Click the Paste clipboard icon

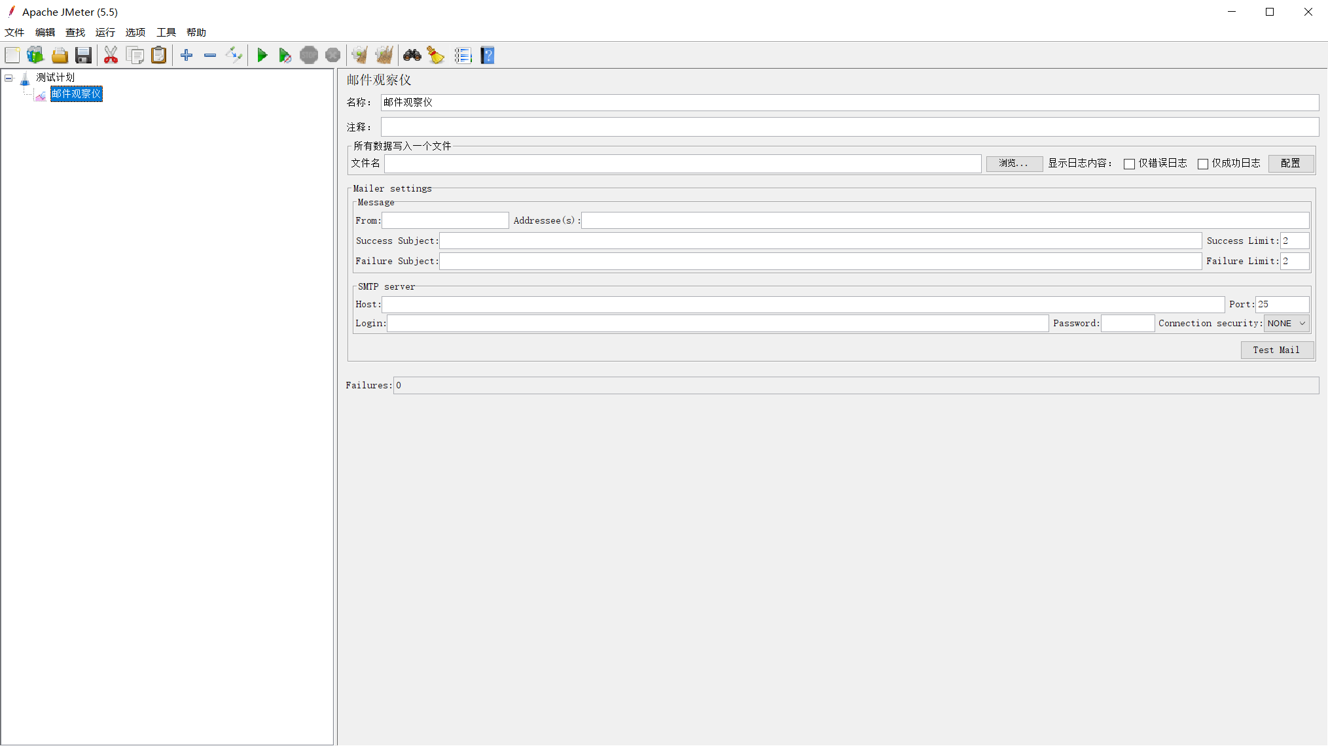pos(158,56)
